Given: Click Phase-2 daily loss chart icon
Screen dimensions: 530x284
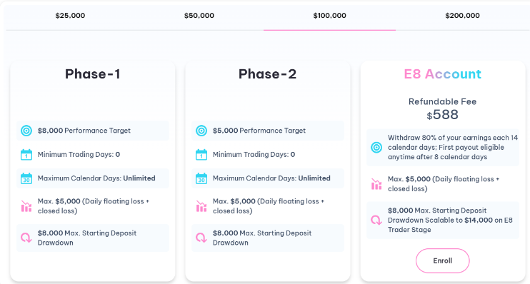Looking at the screenshot, I should (201, 206).
